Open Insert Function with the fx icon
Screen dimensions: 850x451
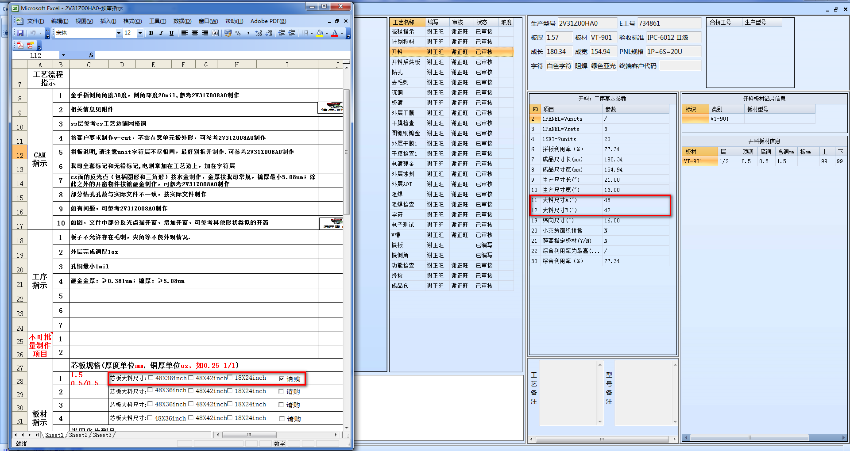point(91,55)
